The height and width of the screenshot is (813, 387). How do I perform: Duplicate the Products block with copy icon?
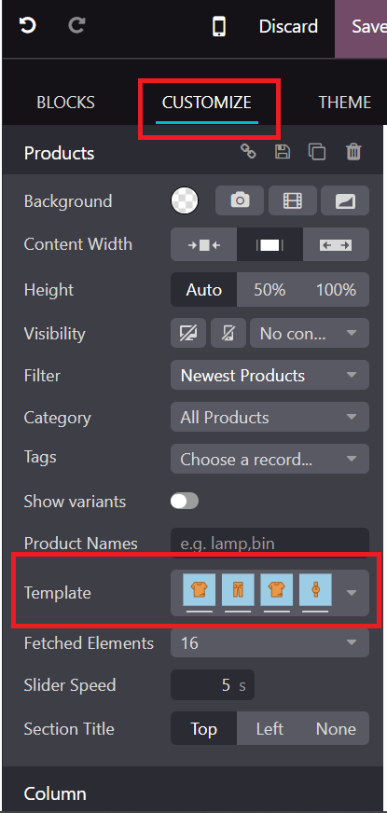[x=317, y=152]
